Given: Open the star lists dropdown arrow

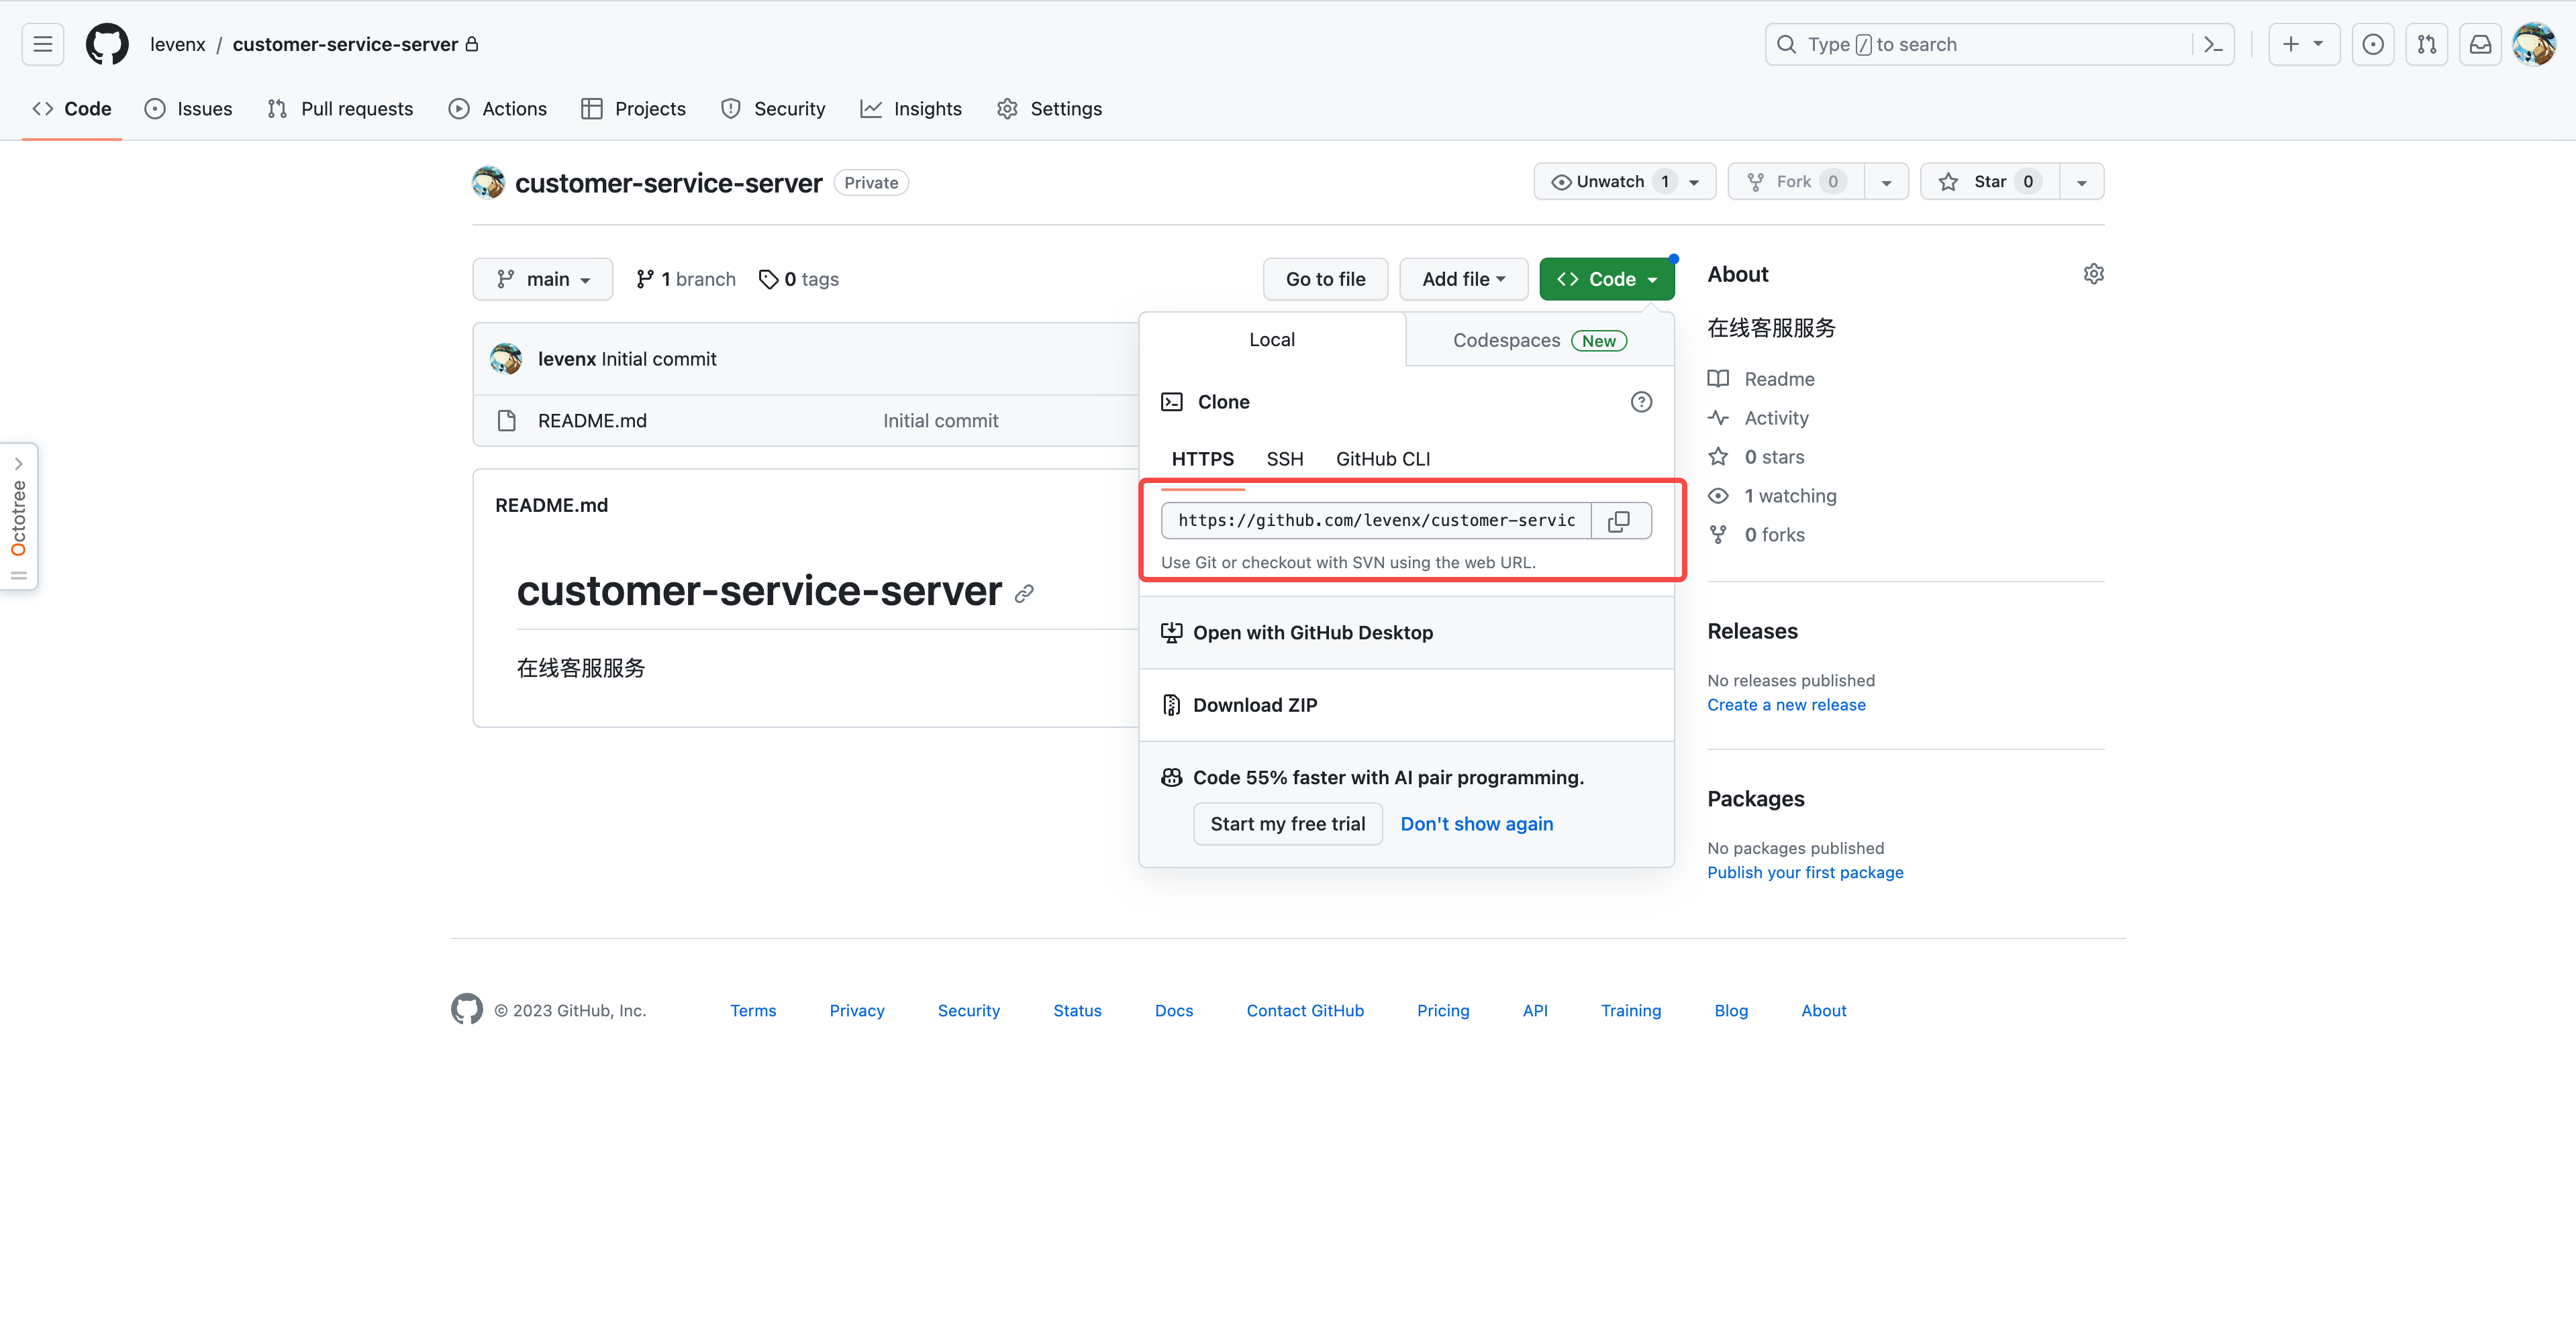Looking at the screenshot, I should [2082, 182].
